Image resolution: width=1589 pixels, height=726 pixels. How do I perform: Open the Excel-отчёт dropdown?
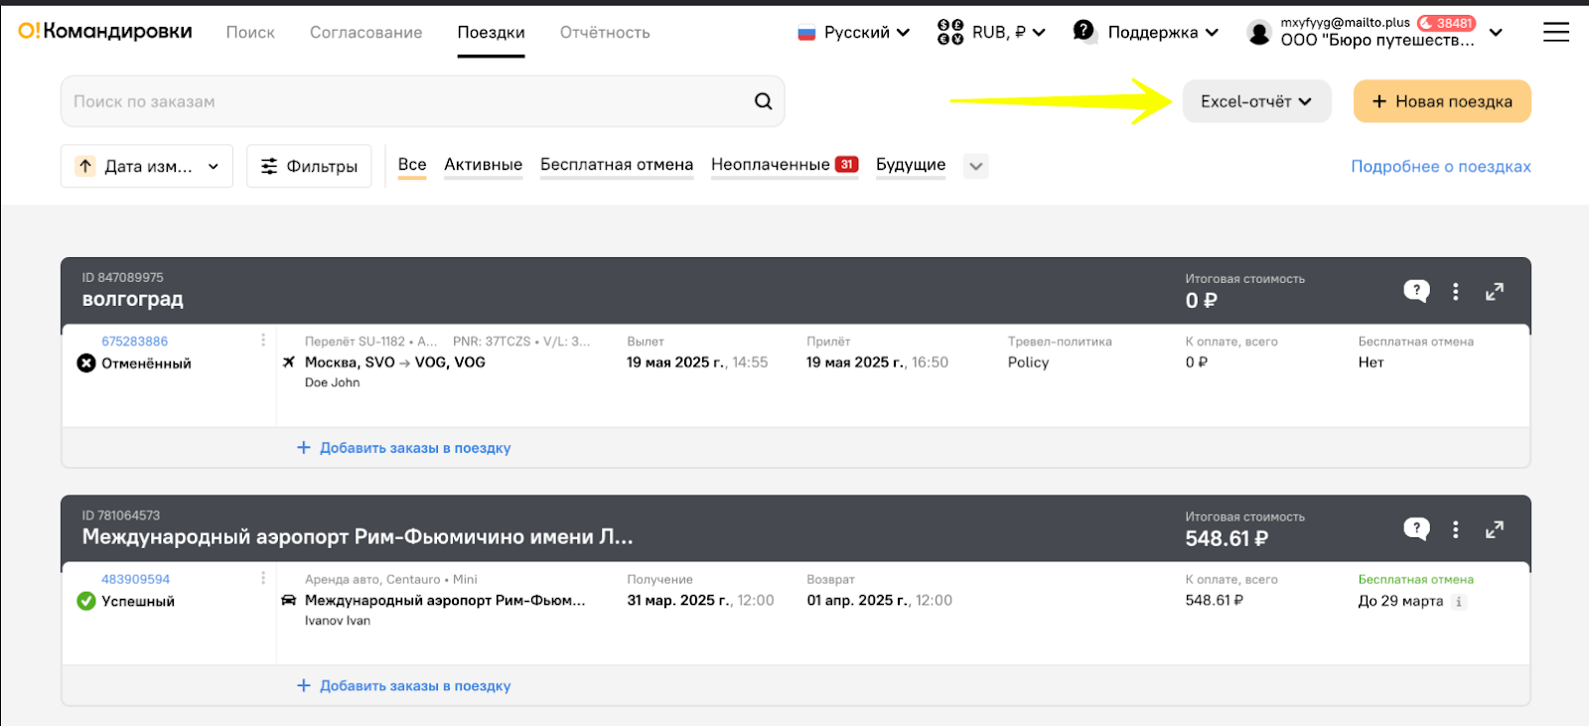1256,101
